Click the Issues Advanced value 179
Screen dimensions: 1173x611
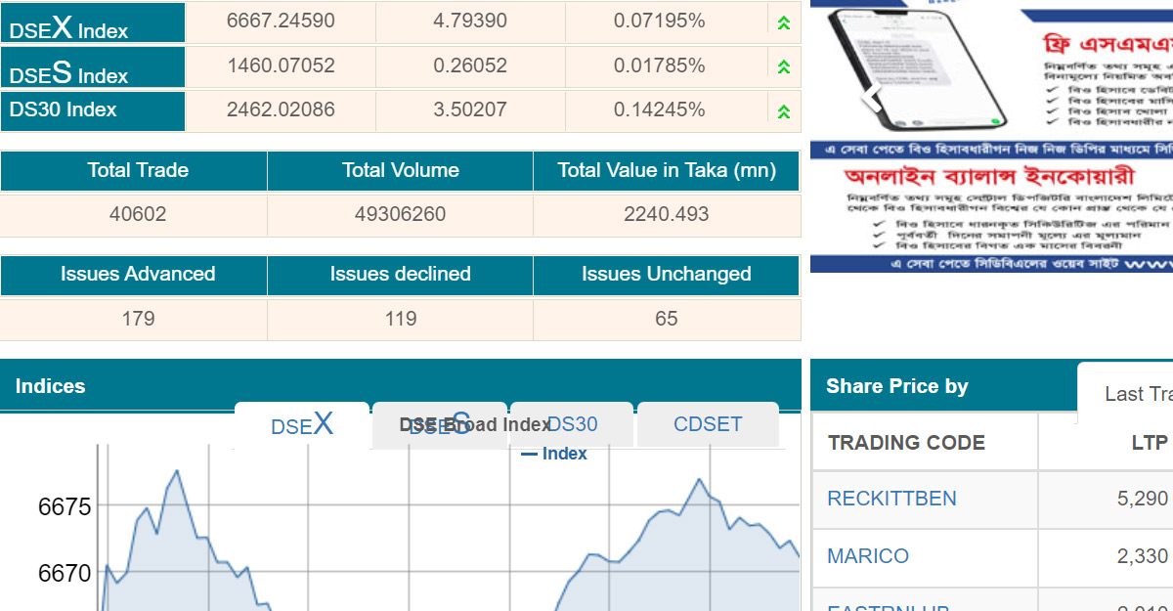click(138, 319)
